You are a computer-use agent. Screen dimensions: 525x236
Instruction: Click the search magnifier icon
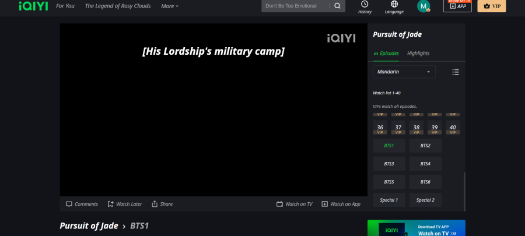[337, 6]
